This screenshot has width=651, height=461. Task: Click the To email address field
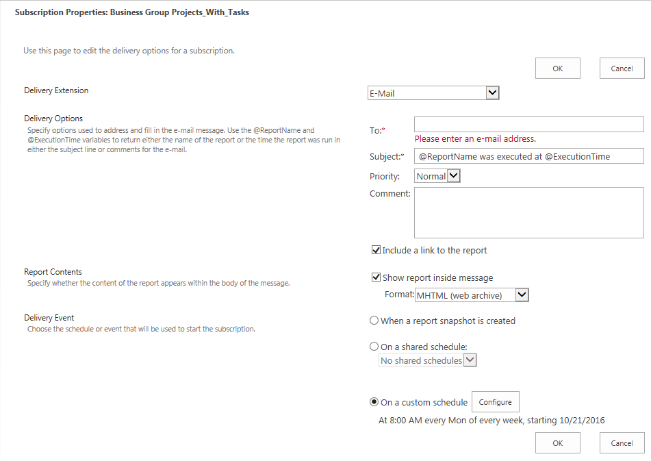(x=529, y=124)
